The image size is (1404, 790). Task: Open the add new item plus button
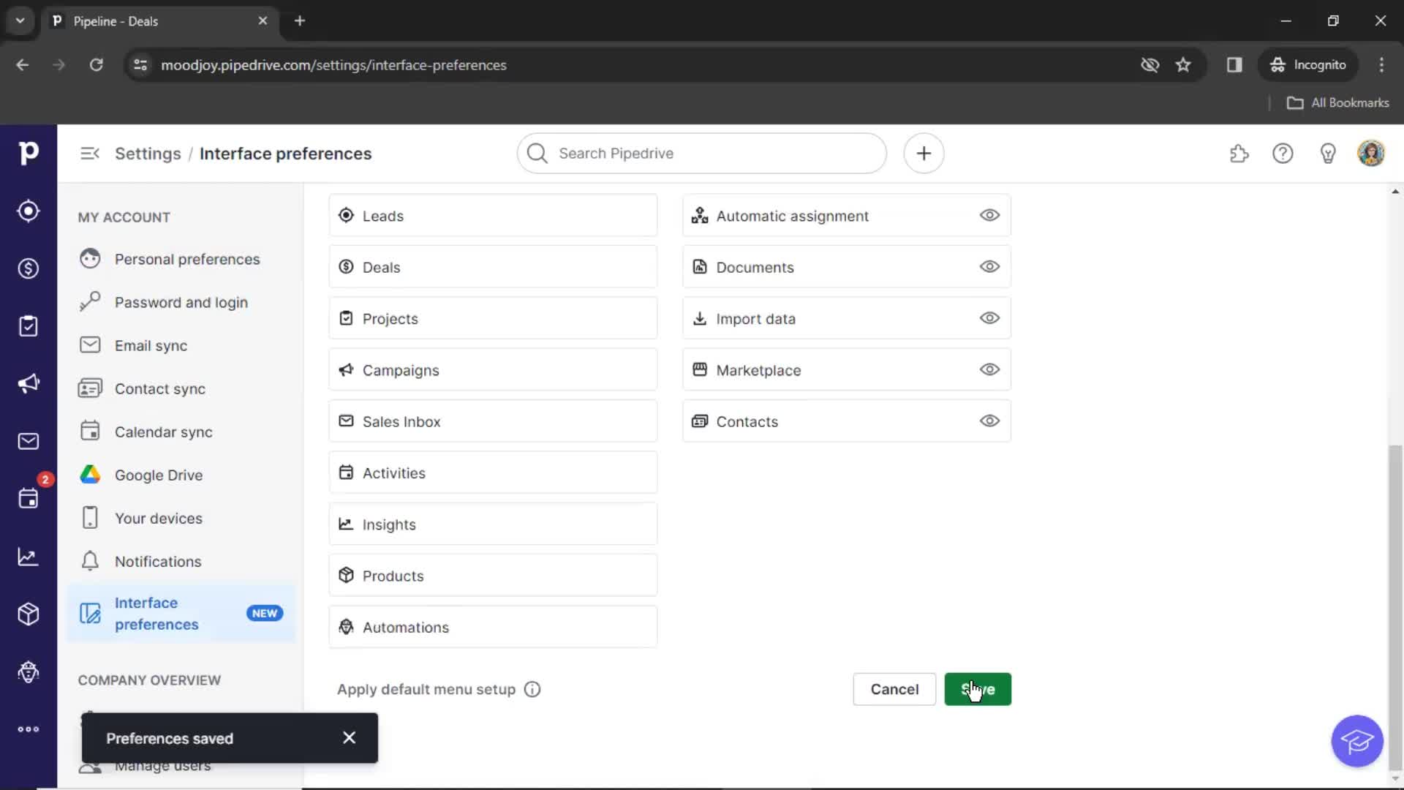[924, 154]
